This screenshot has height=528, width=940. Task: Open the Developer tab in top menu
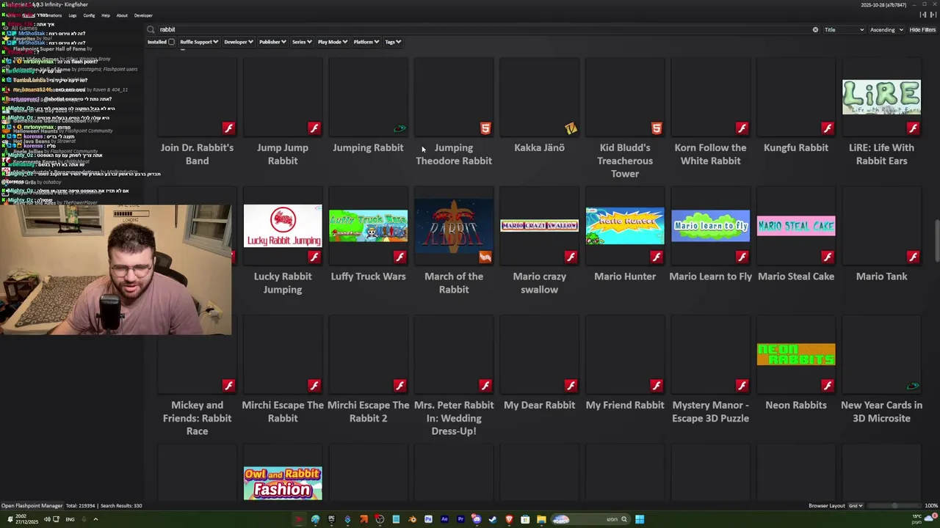143,15
